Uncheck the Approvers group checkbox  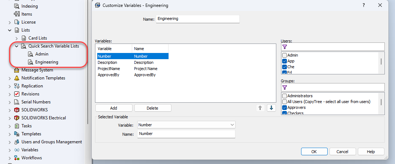(x=285, y=107)
